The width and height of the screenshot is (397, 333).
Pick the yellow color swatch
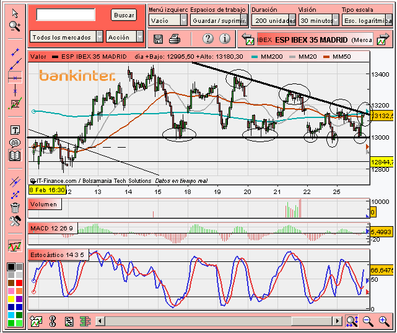click(x=11, y=299)
